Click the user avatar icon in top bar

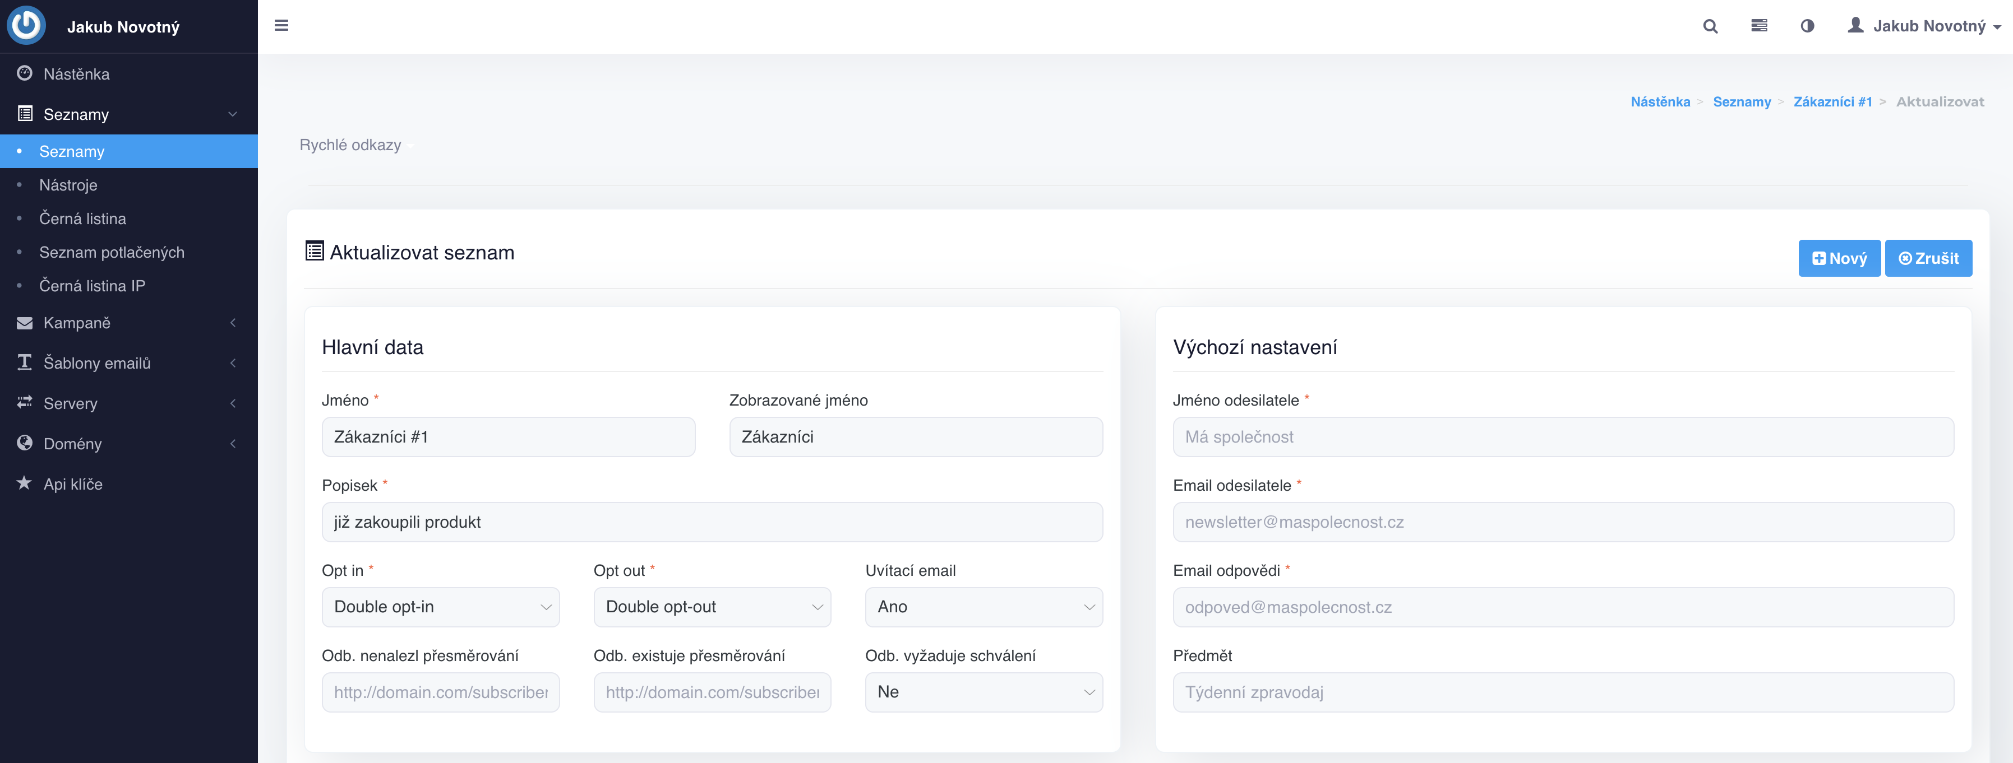(x=1855, y=25)
